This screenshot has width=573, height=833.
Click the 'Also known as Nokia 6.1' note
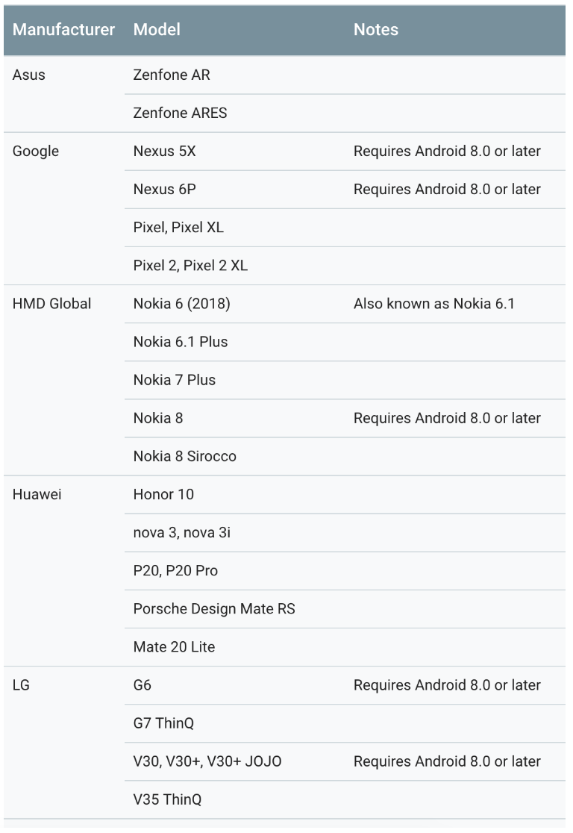[434, 304]
